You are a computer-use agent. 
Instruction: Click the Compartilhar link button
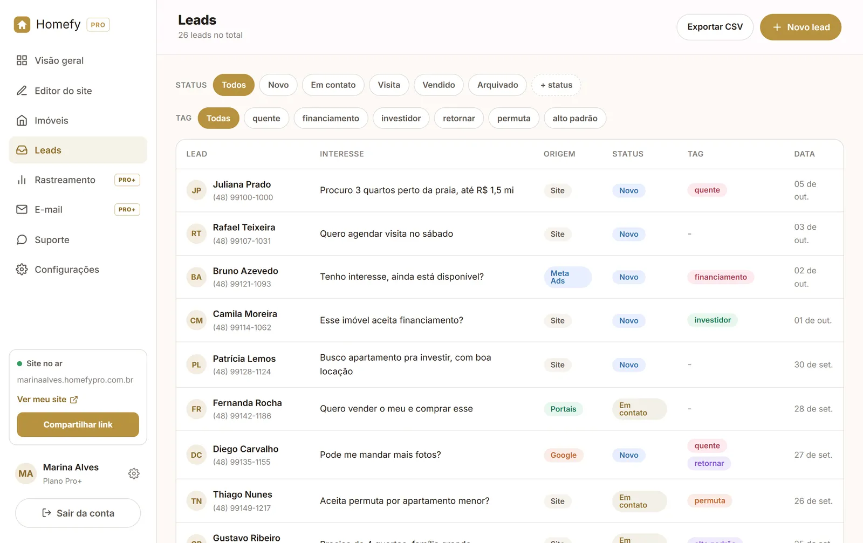78,425
